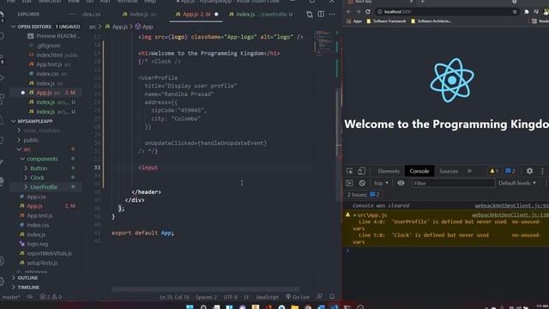Expand the node_modules folder
This screenshot has height=309, width=549.
coord(19,130)
